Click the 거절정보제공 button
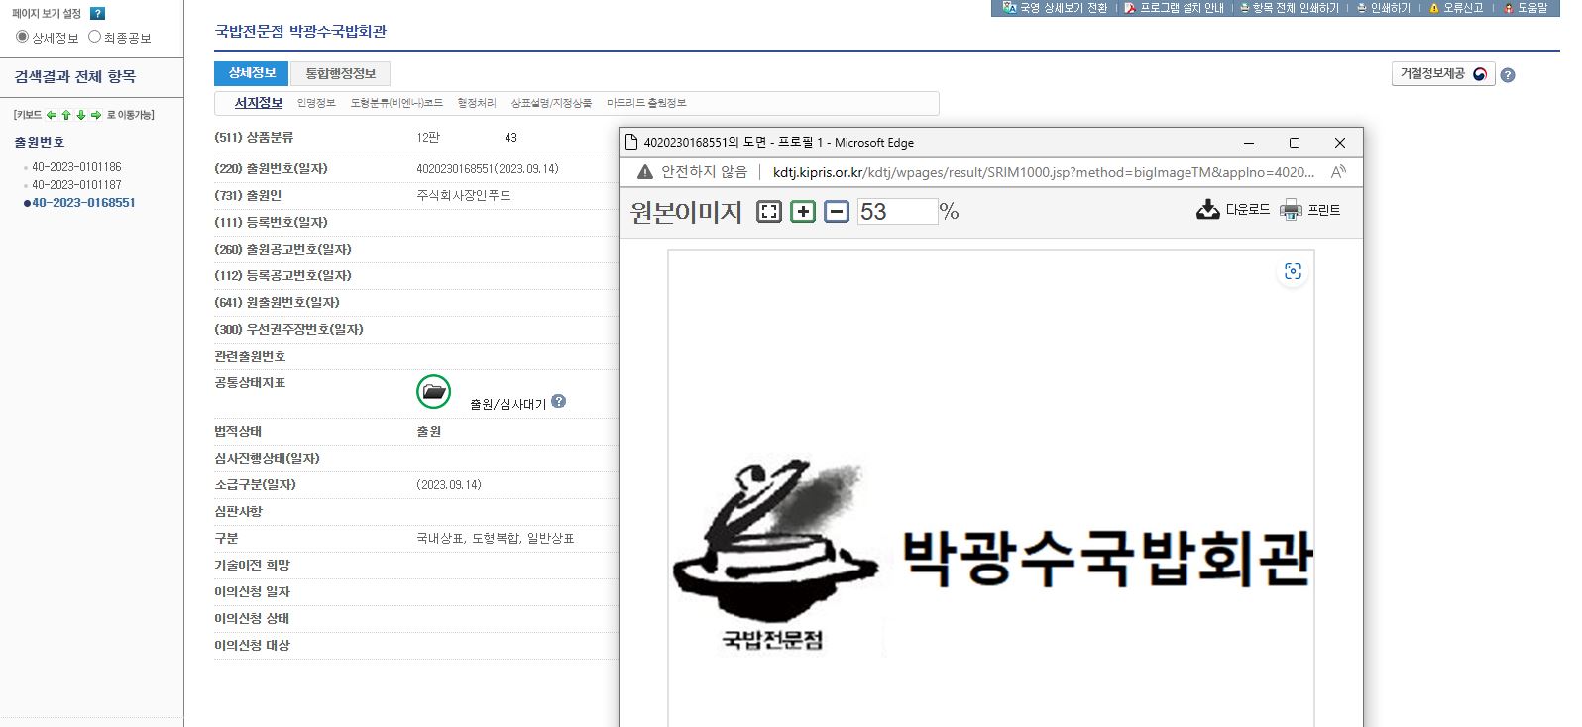Viewport: 1582px width, 727px height. 1443,74
